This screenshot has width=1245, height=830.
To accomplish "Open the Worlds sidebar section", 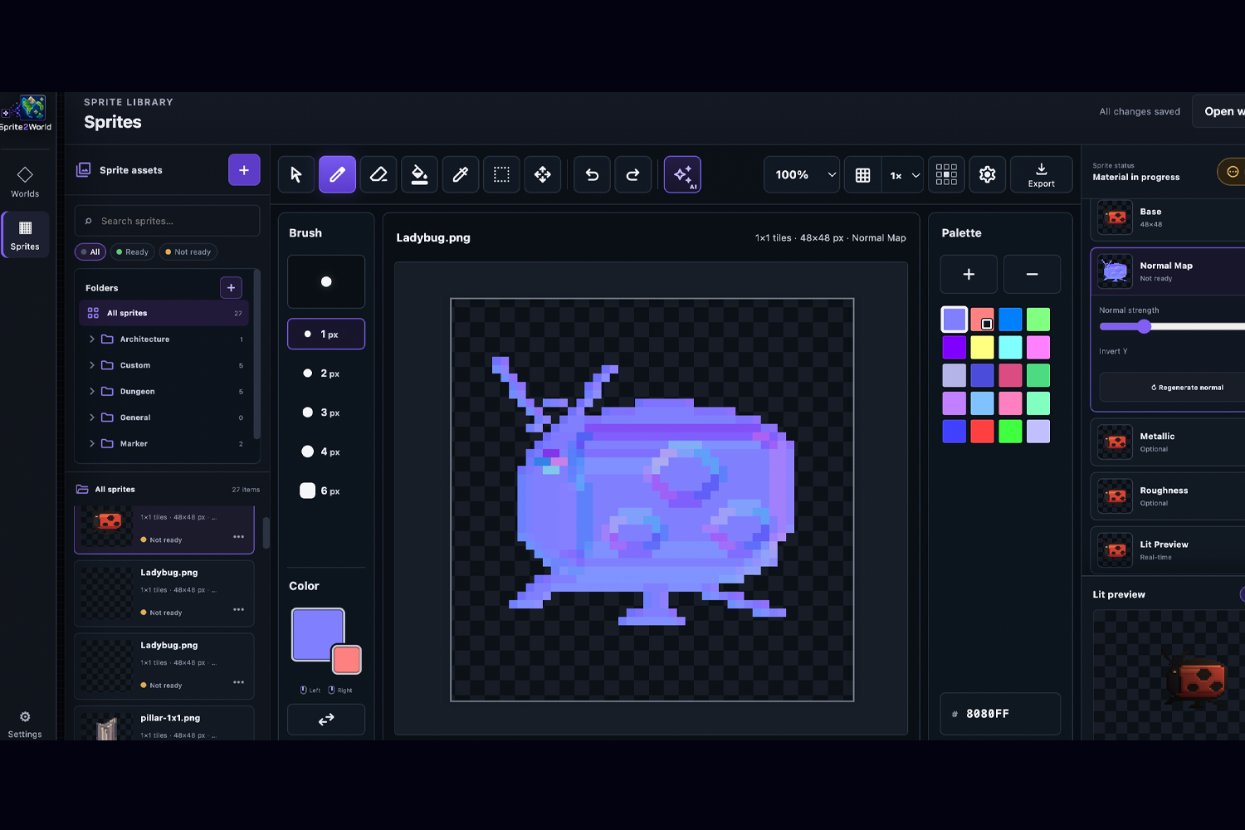I will pyautogui.click(x=25, y=182).
